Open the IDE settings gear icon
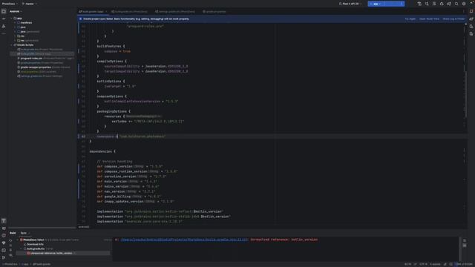The width and height of the screenshot is (475, 267). point(464,4)
